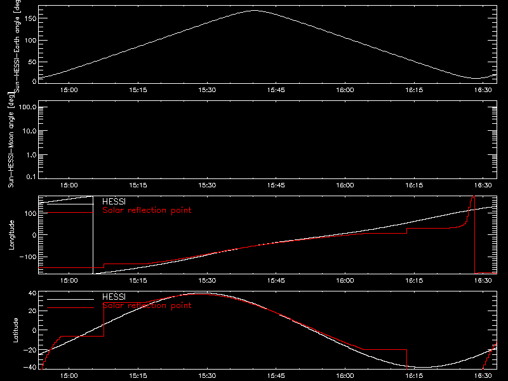Click the 100 tick on Longitude axis
This screenshot has width=508, height=381.
pos(30,213)
